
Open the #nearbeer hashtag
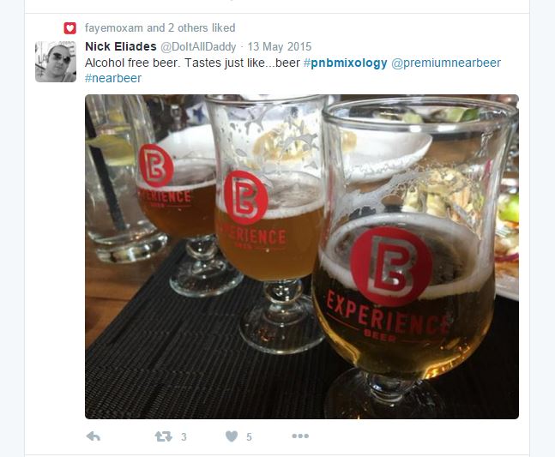click(x=113, y=78)
